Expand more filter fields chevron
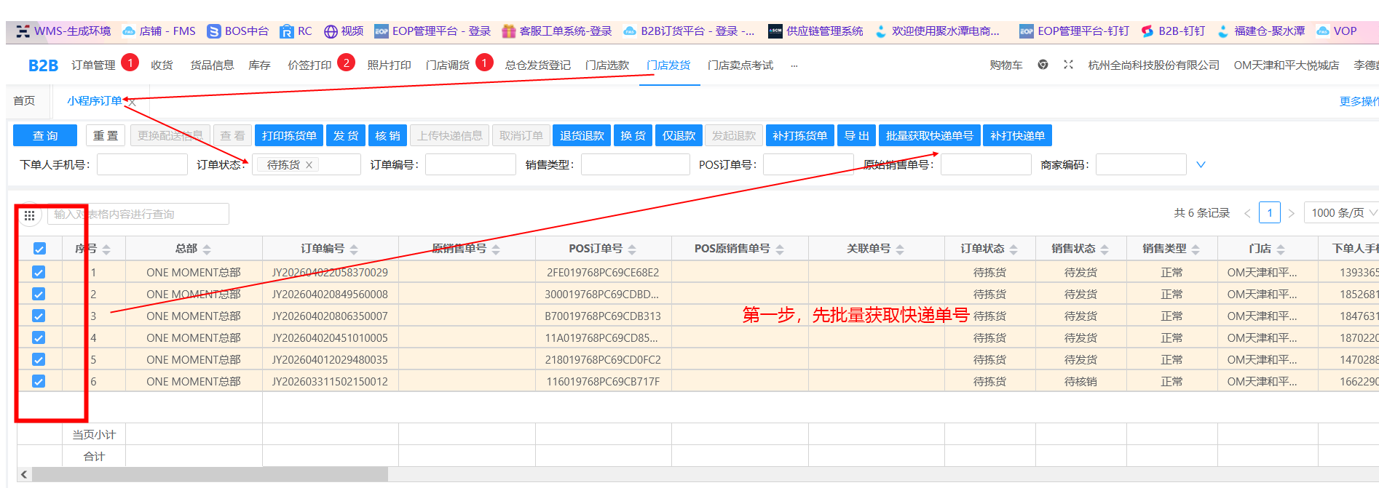 (x=1201, y=165)
